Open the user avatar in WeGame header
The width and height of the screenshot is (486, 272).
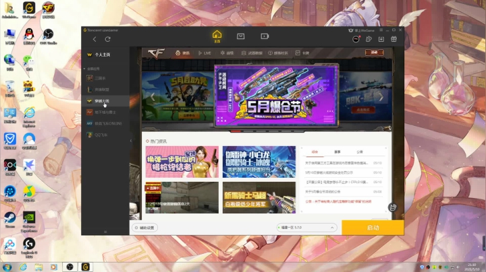[356, 39]
